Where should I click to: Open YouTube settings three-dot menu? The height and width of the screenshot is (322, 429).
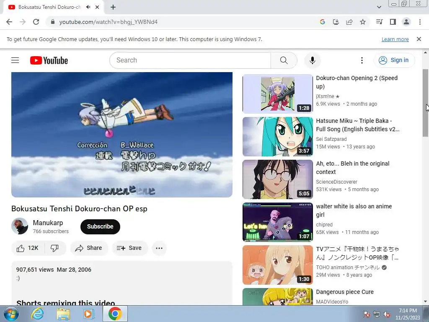362,60
